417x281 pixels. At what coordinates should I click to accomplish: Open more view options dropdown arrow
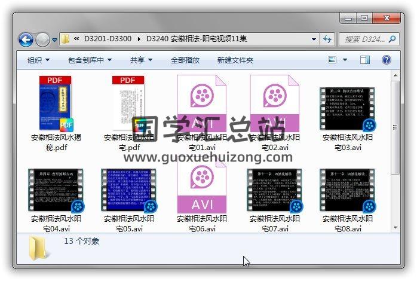[x=345, y=60]
